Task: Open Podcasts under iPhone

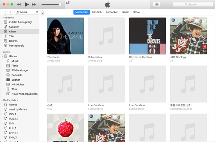Action: (20, 75)
